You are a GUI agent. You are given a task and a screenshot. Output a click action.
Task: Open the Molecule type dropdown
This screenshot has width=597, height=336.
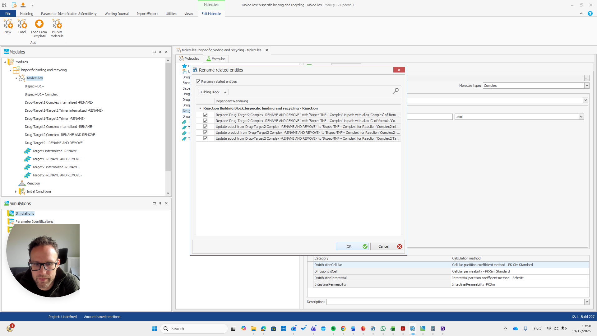tap(587, 86)
